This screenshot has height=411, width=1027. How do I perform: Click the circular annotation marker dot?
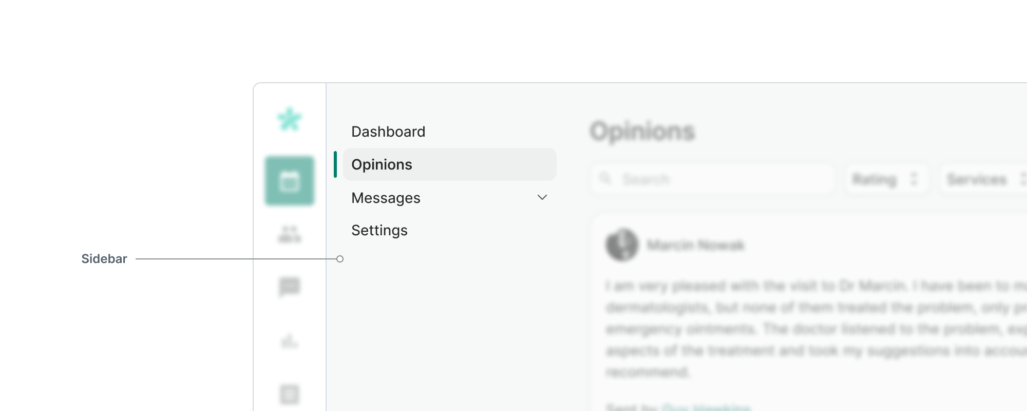340,259
